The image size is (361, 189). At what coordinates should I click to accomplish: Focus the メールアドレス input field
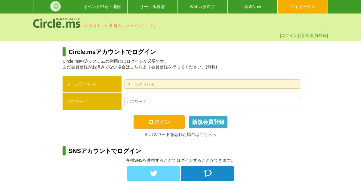(212, 84)
